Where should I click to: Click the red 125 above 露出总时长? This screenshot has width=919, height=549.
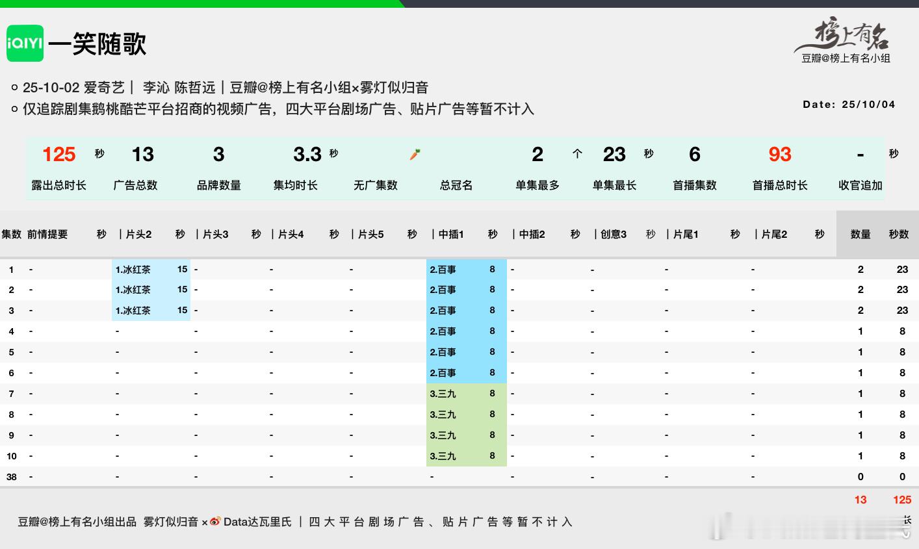click(x=59, y=155)
